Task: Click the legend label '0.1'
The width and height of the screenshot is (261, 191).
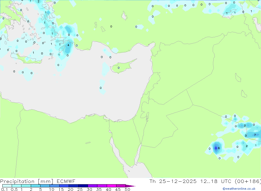Action: coord(4,189)
